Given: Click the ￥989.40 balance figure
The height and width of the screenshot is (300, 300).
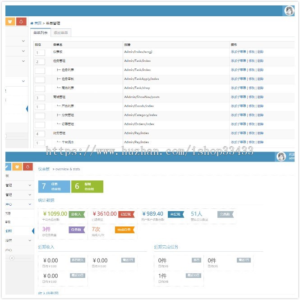Looking at the screenshot, I should click(152, 214).
